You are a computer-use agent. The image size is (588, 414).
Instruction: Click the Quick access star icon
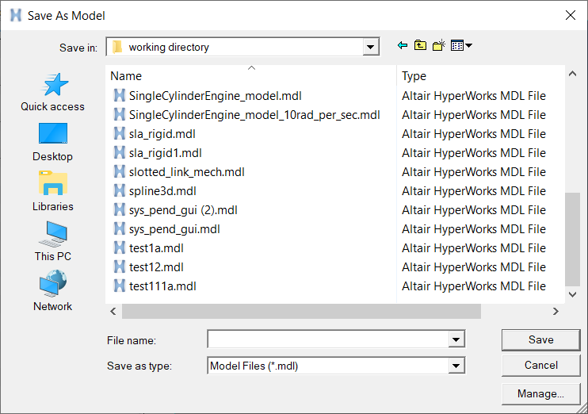click(52, 85)
